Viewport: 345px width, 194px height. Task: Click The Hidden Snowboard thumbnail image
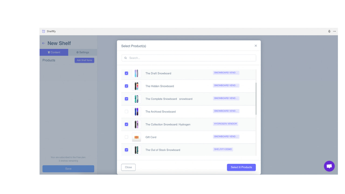(136, 86)
